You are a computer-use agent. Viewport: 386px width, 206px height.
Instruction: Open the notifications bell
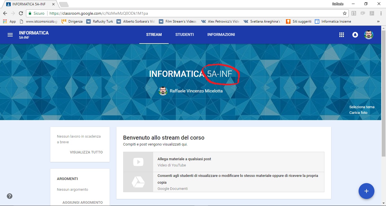pyautogui.click(x=355, y=35)
